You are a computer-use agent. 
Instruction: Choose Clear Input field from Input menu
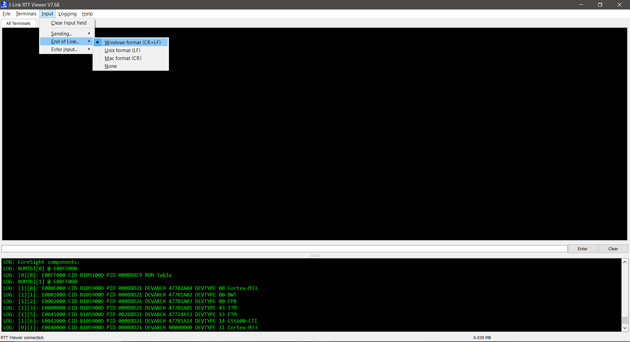[x=69, y=23]
